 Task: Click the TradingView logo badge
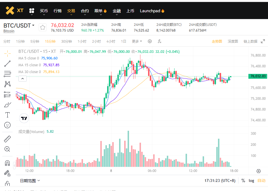point(24,118)
